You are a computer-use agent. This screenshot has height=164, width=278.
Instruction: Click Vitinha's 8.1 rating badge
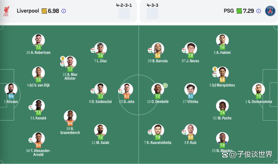[190, 96]
